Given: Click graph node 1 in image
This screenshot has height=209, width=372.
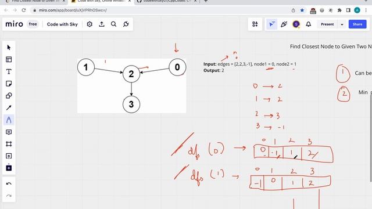Looking at the screenshot, I should click(86, 67).
